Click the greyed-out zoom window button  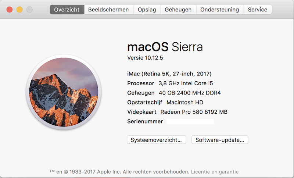(29, 10)
